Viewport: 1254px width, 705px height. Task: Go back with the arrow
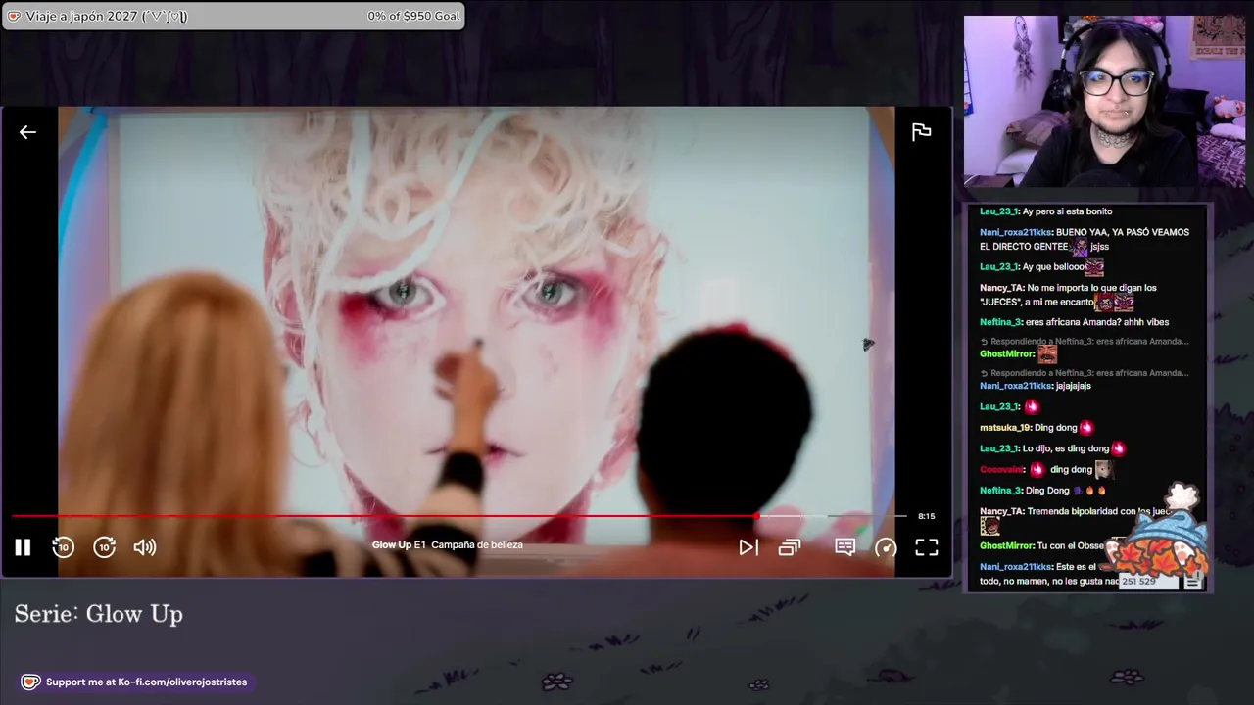(27, 132)
